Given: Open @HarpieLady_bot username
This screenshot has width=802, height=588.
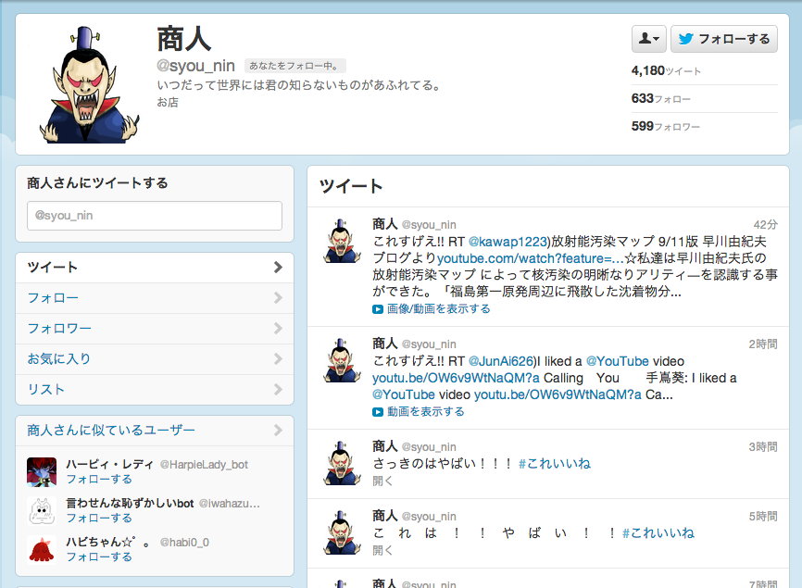Looking at the screenshot, I should point(204,465).
